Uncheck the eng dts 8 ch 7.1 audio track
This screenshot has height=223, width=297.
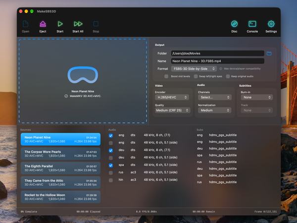111,135
